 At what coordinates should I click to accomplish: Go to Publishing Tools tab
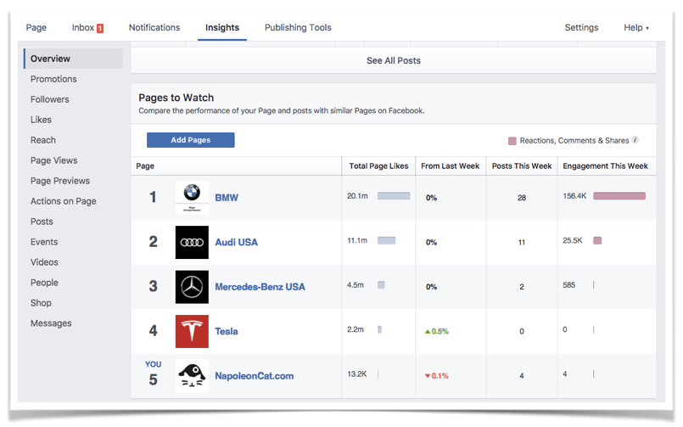(x=298, y=27)
